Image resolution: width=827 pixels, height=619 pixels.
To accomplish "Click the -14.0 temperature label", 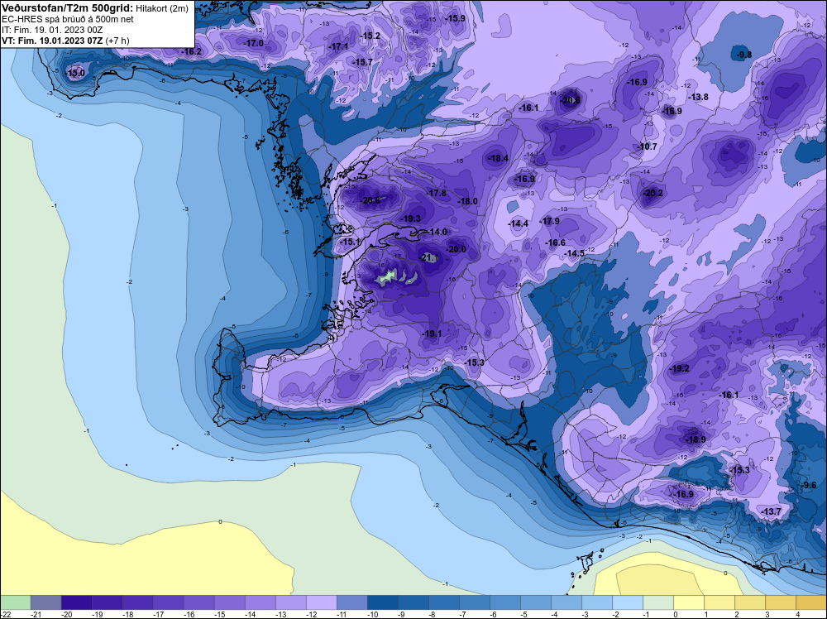I will coord(437,232).
